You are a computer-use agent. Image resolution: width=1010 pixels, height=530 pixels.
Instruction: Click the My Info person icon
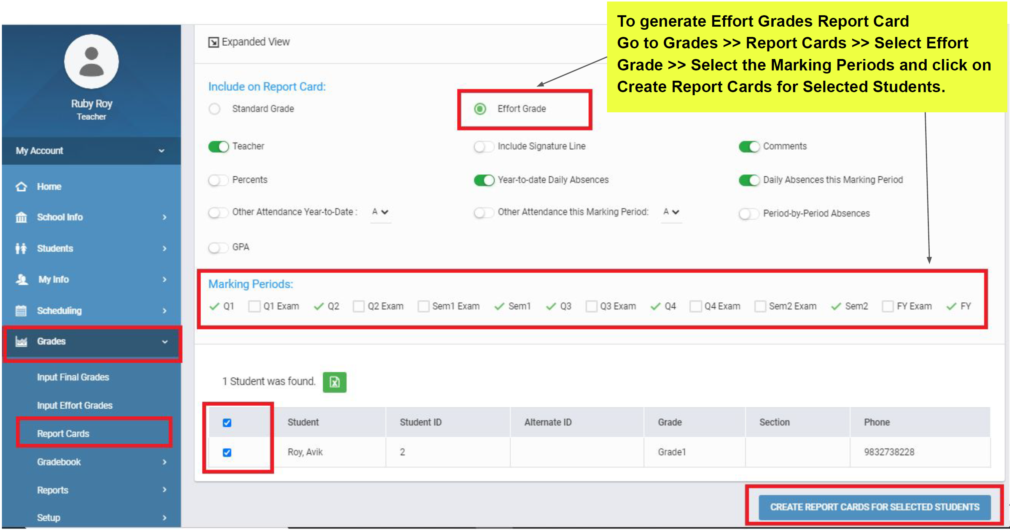click(x=22, y=280)
